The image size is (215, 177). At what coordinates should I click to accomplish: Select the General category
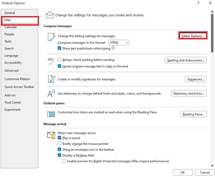[x=19, y=13]
